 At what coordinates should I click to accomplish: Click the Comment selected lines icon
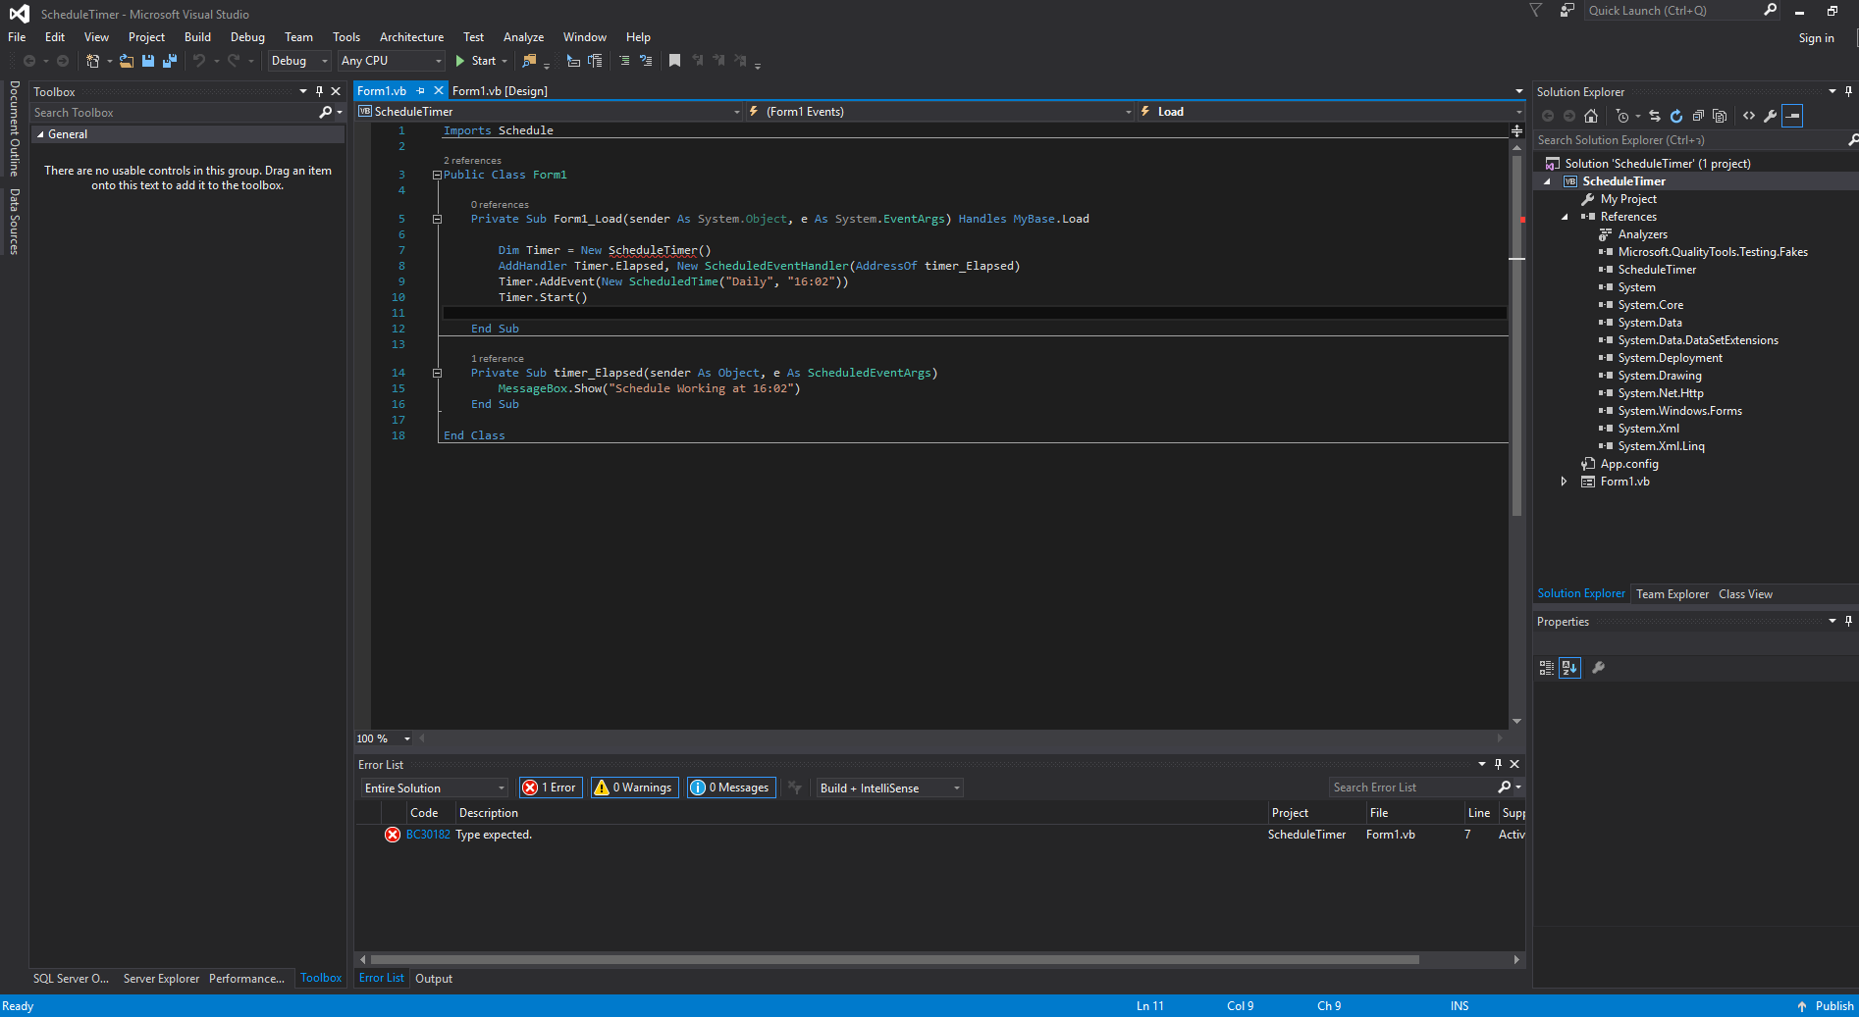coord(624,61)
